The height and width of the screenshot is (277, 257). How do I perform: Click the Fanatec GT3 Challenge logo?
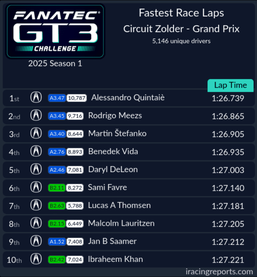(x=55, y=31)
